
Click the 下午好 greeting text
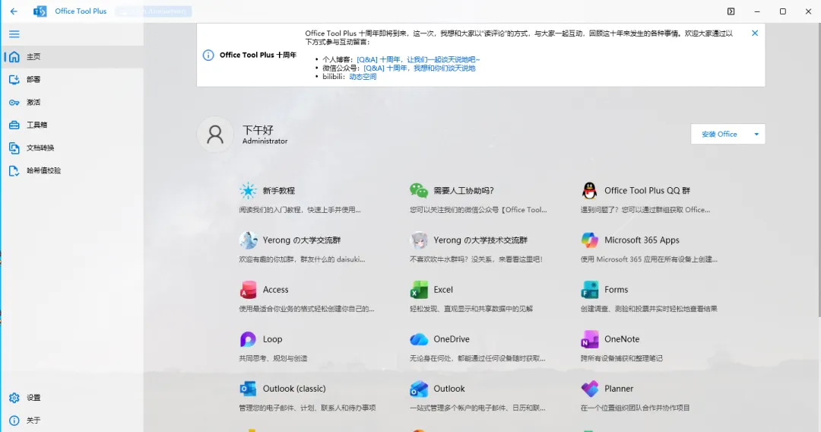pos(258,129)
